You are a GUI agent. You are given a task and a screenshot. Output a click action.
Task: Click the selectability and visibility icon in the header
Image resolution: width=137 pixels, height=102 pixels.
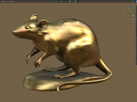[x=134, y=1]
